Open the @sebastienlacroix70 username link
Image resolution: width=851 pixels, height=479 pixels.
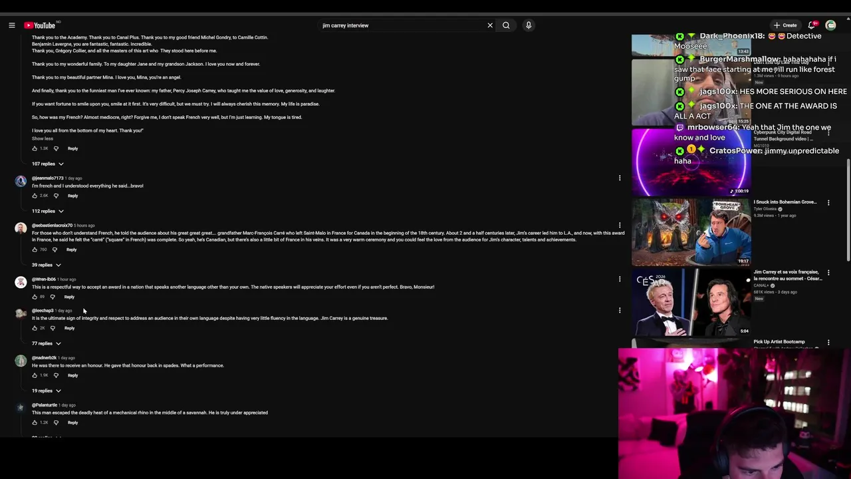pos(52,226)
